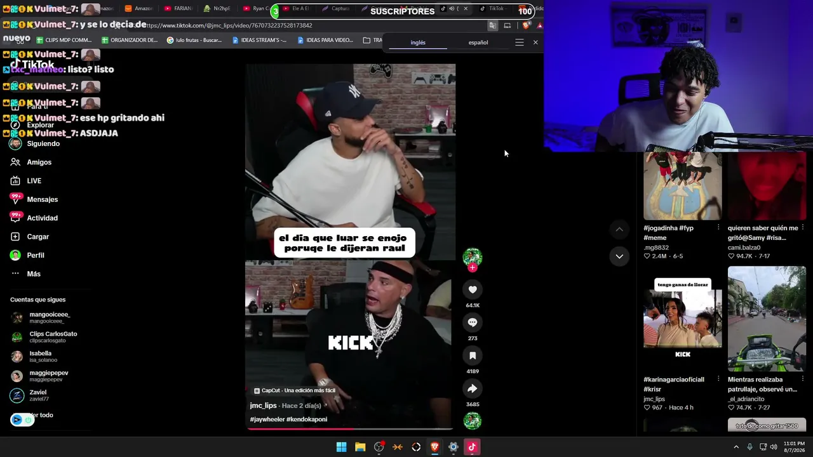Open options for the 'quieren saber' video

[x=803, y=228]
